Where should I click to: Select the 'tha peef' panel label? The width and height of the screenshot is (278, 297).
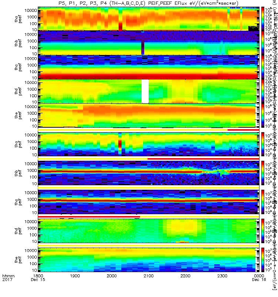coord(18,19)
